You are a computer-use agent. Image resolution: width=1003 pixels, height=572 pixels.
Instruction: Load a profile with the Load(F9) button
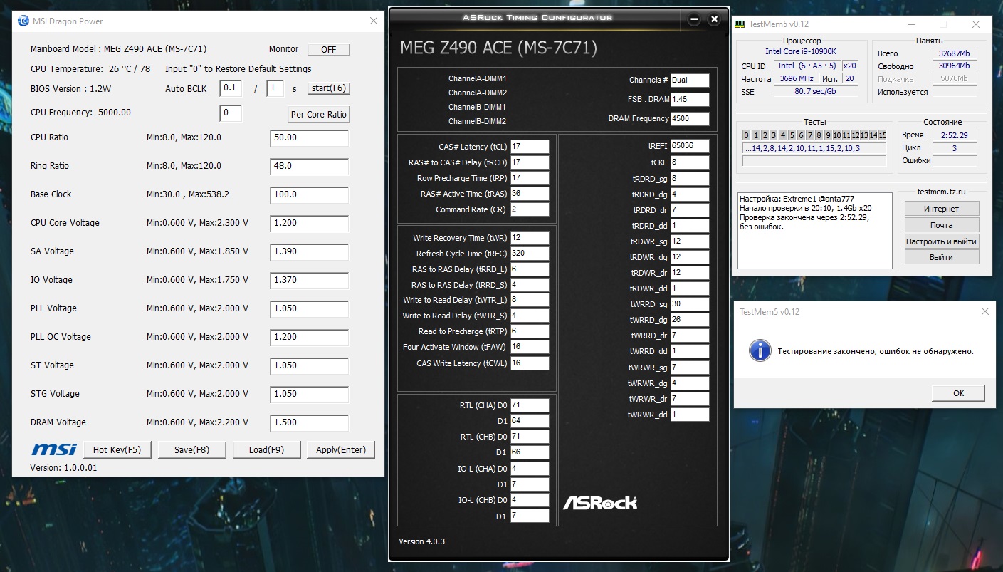pyautogui.click(x=266, y=449)
